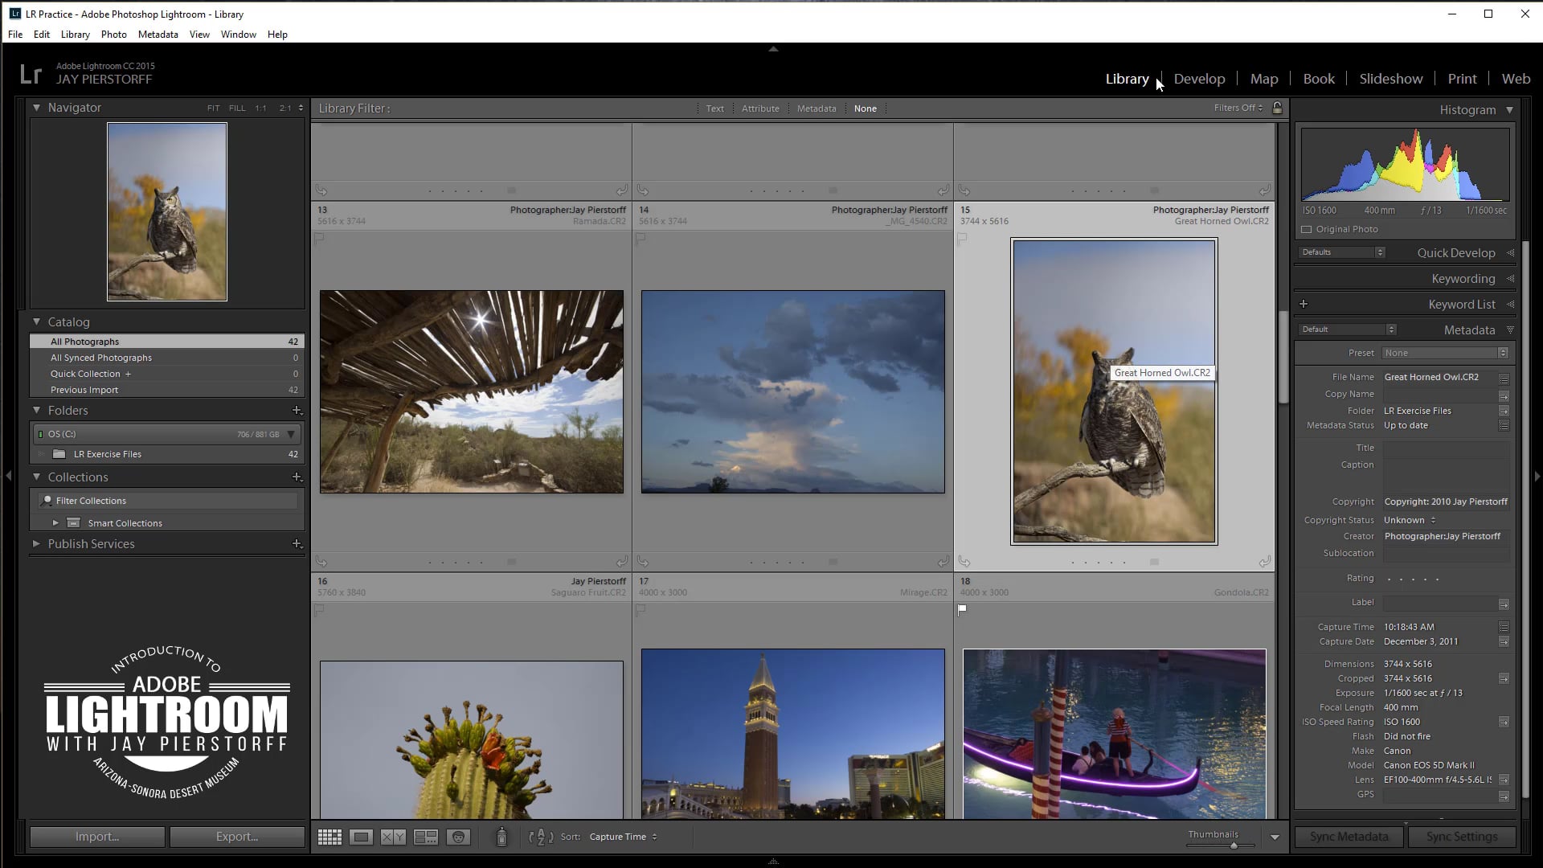Open Compare view (XY) icon

coord(393,837)
